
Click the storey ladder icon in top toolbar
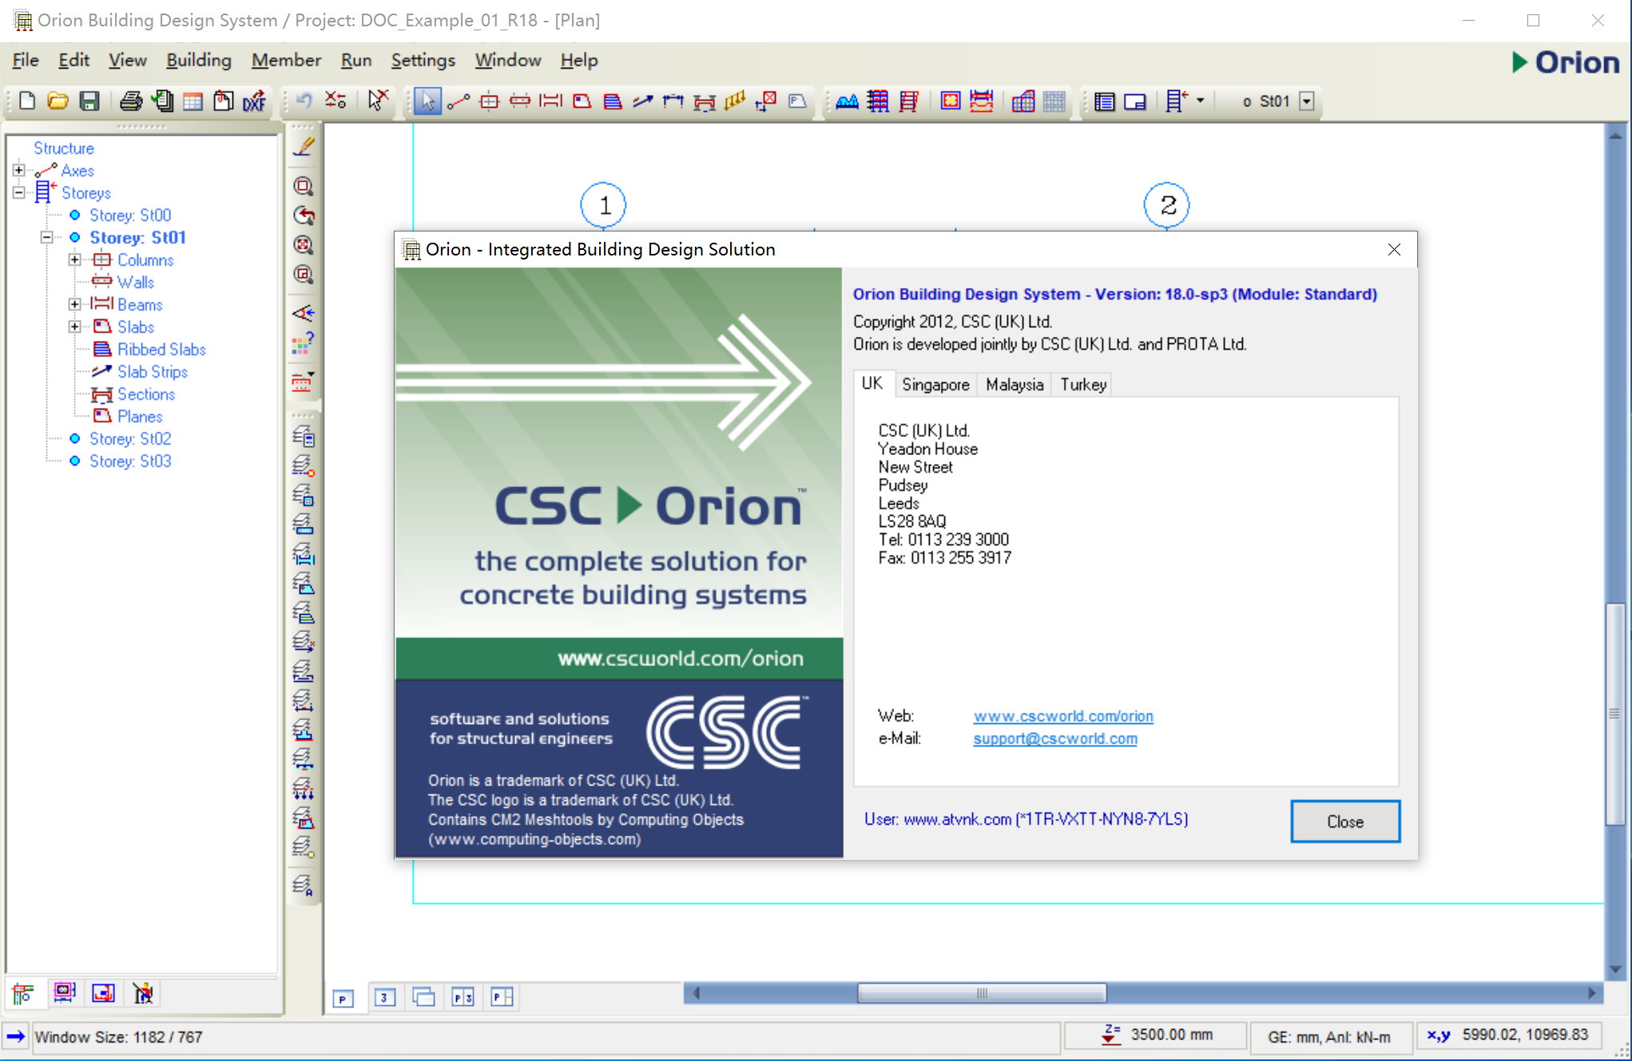1175,101
